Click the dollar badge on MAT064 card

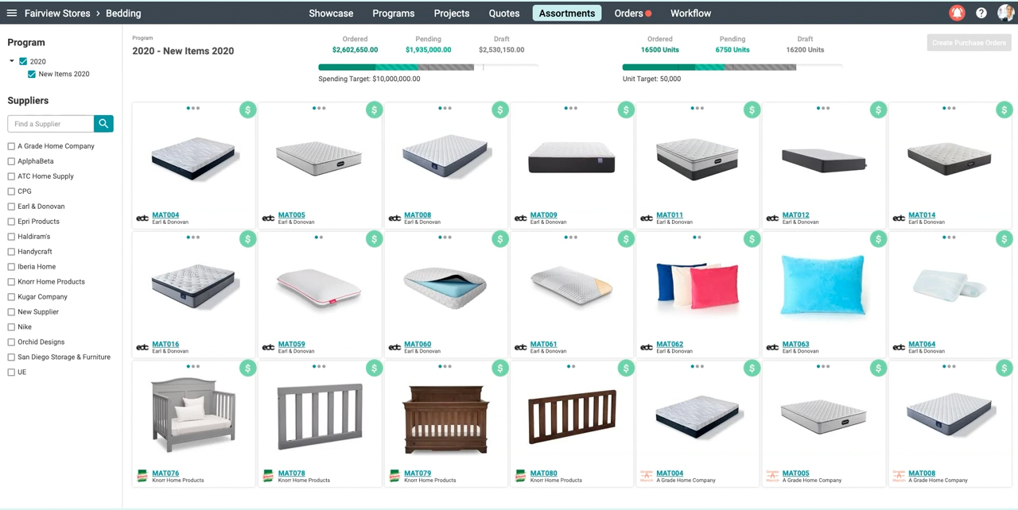(x=1004, y=238)
